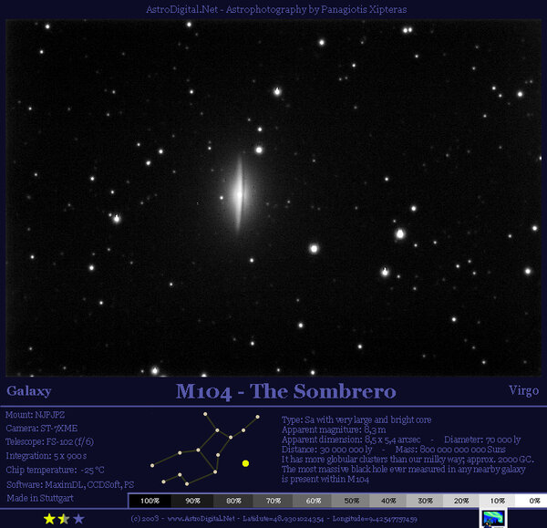Click the 'M104 - The Sombrero' title
Viewport: 547px width, 528px height.
click(286, 391)
